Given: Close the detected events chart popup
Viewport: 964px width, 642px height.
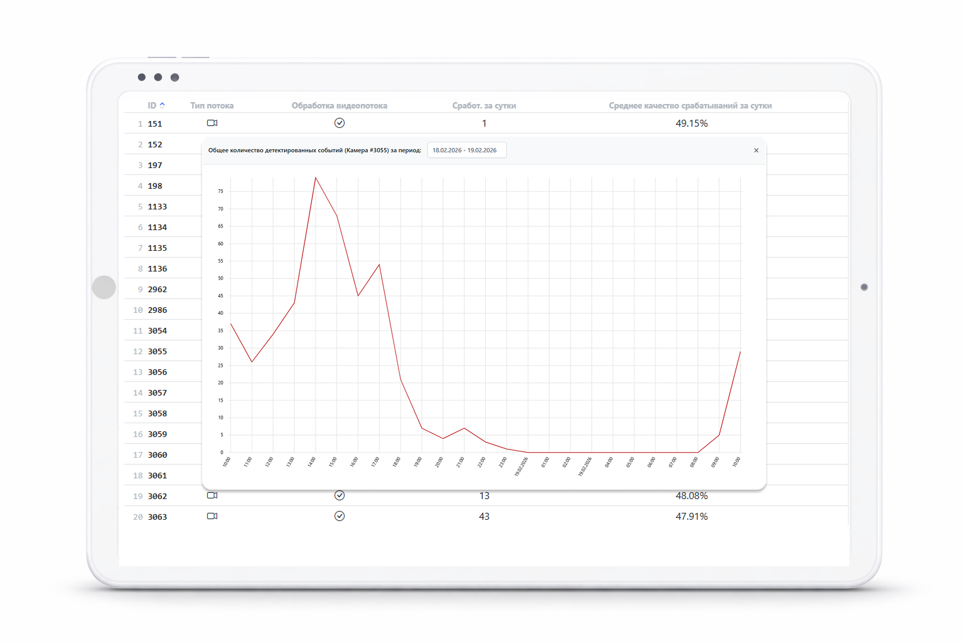Looking at the screenshot, I should click(x=756, y=150).
